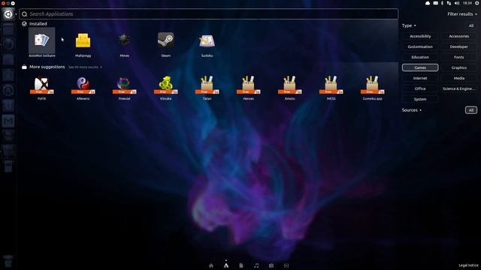The image size is (481, 270).
Task: Select the Gomoku.app suggested app
Action: pyautogui.click(x=373, y=87)
